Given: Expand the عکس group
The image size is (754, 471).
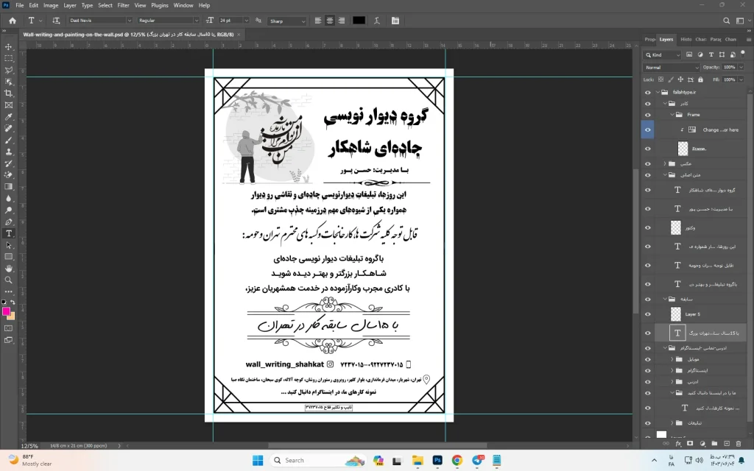Looking at the screenshot, I should pyautogui.click(x=665, y=164).
